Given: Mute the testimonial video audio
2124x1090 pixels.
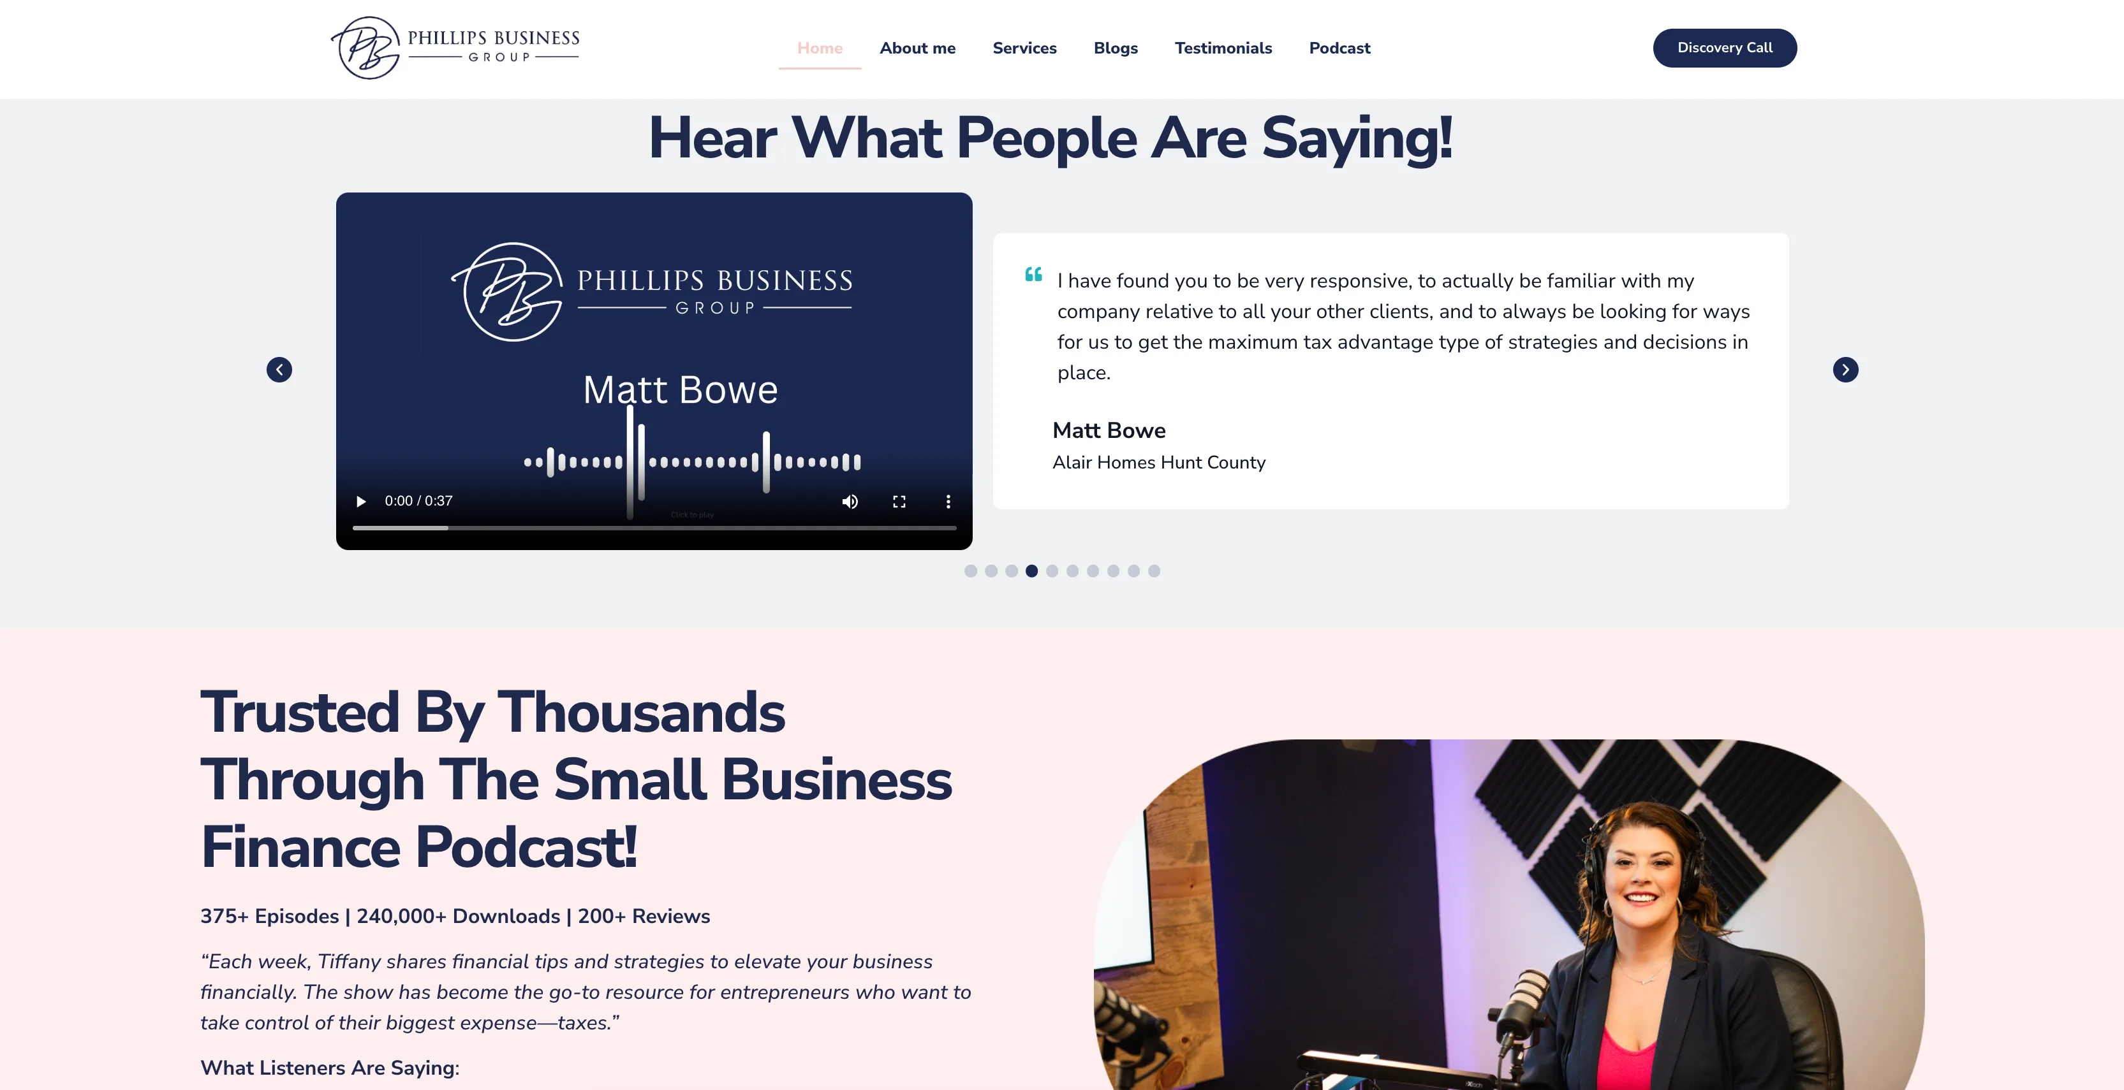Looking at the screenshot, I should [x=850, y=501].
